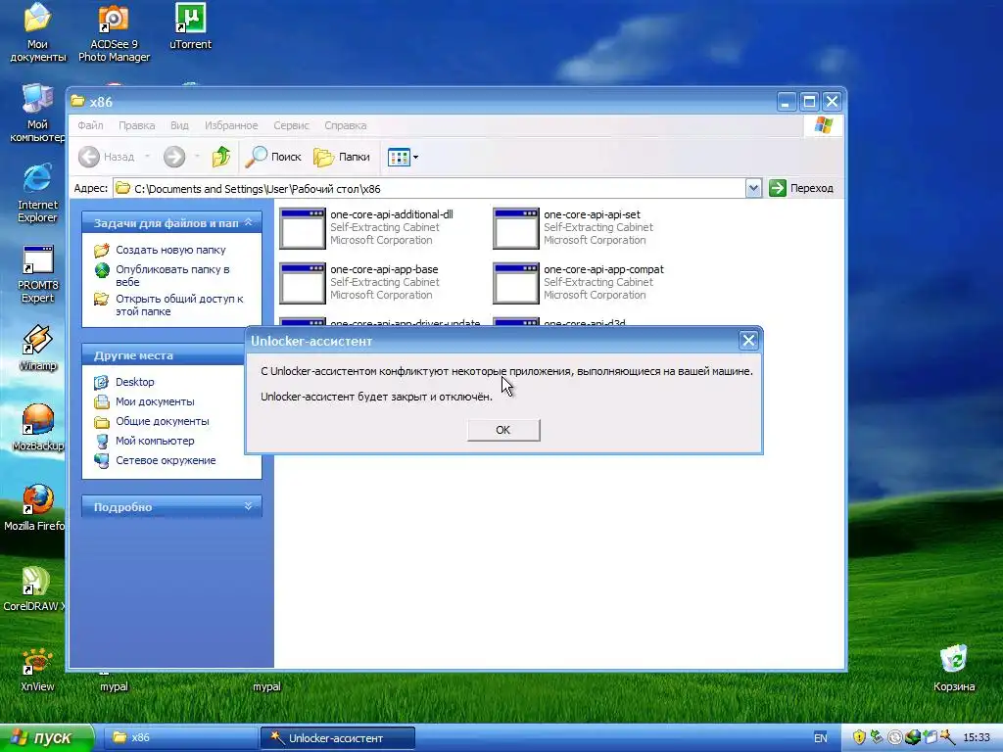Go up one folder level
The width and height of the screenshot is (1003, 752).
221,157
